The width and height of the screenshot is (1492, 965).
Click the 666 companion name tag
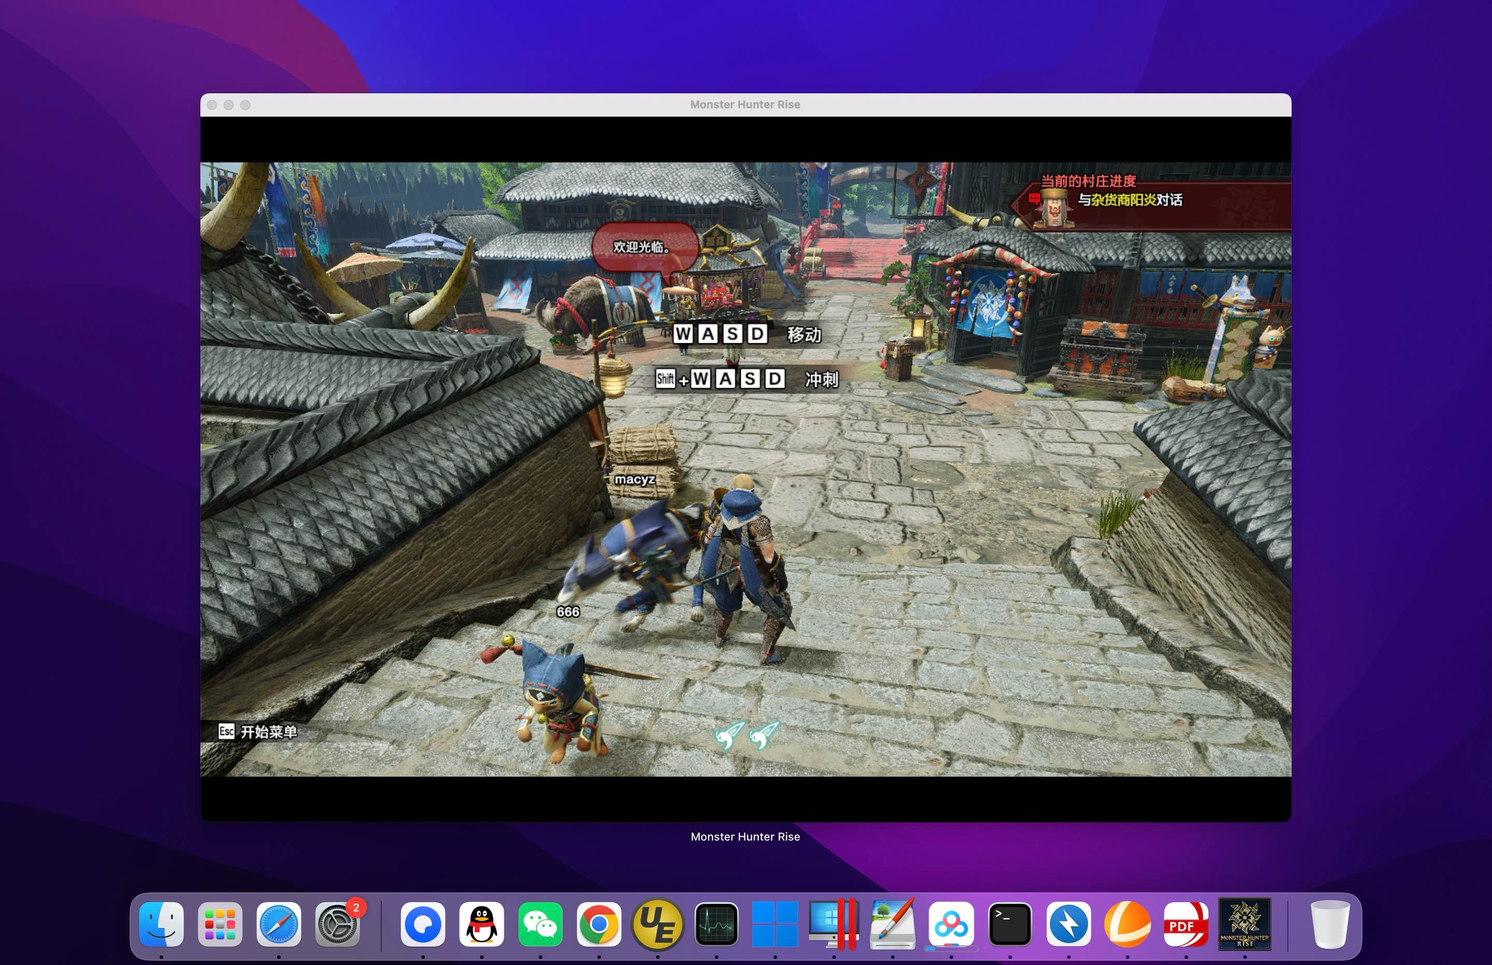point(568,612)
